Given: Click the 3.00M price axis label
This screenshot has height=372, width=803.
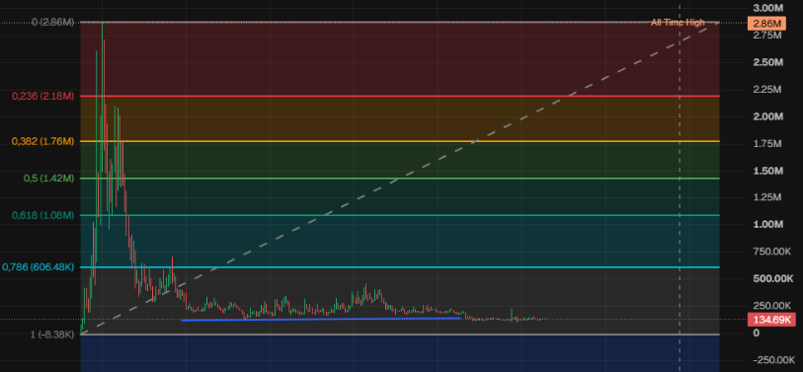Looking at the screenshot, I should coord(768,8).
